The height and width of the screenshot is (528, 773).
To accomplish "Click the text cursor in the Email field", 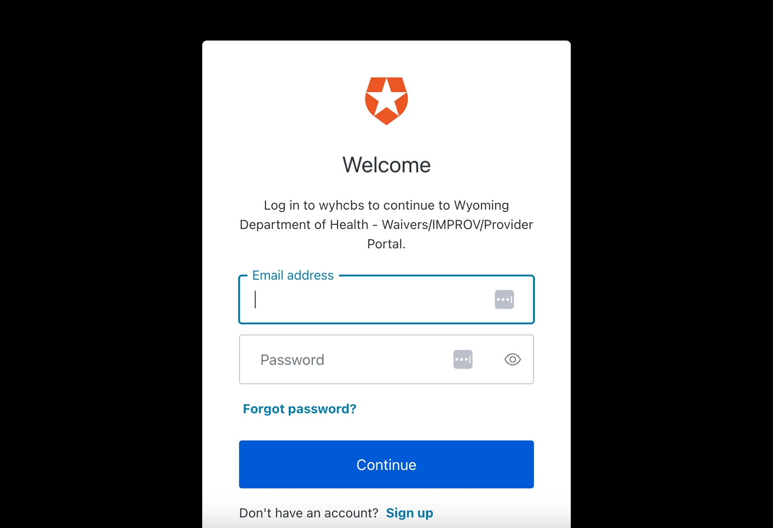I will tap(255, 299).
